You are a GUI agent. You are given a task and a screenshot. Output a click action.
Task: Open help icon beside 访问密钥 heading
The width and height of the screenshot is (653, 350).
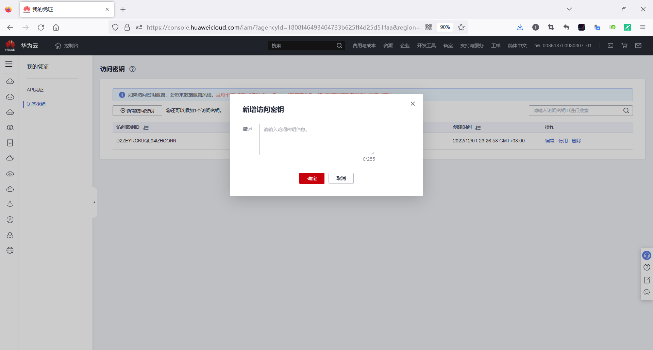tap(133, 69)
